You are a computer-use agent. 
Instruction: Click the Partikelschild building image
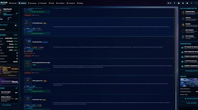point(28,42)
